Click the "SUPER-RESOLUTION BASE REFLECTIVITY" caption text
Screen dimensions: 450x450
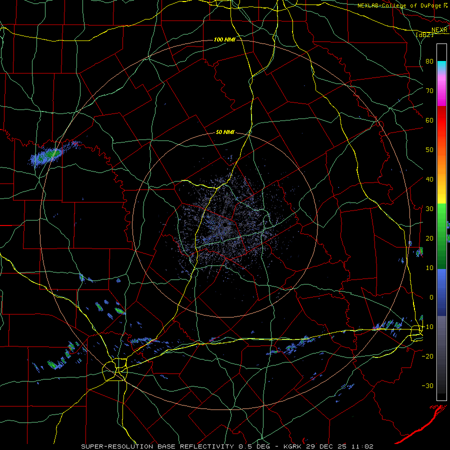tap(157, 446)
